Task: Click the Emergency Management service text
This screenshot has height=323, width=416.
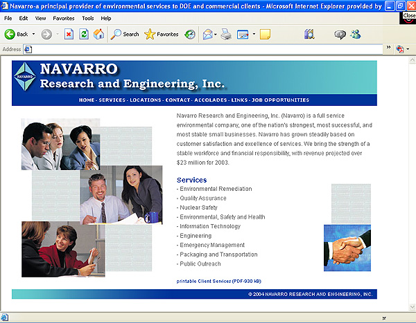Action: 212,245
